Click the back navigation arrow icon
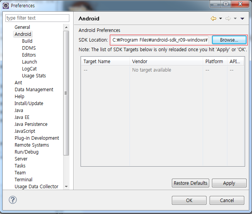Viewport: 252px width, 214px height. [x=213, y=18]
